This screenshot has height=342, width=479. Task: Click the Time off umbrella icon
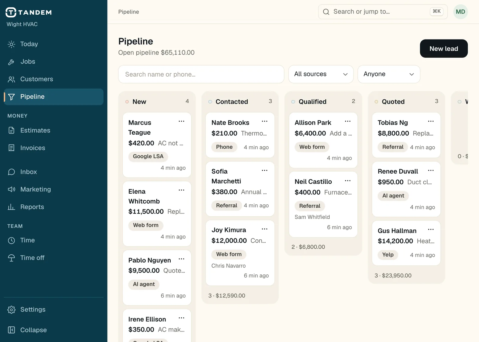pos(11,258)
